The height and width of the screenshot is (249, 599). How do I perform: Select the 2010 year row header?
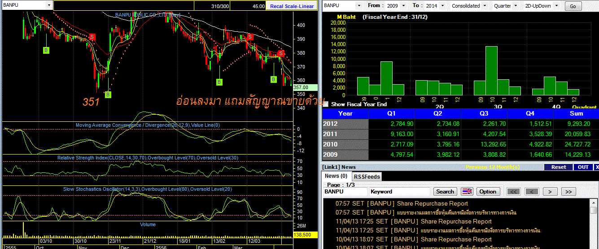point(345,144)
